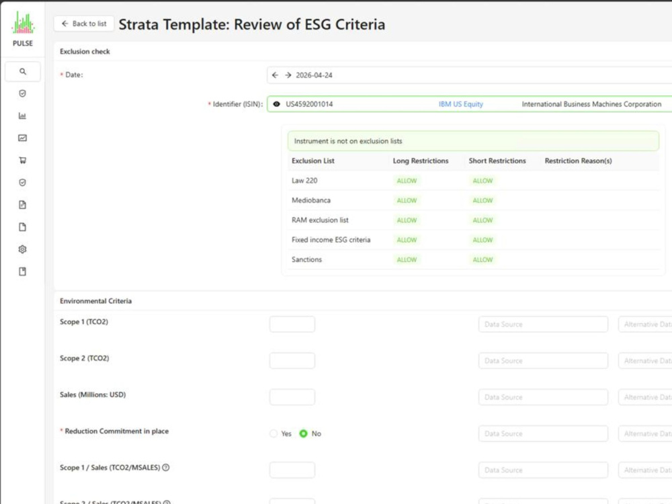Screen dimensions: 672x504
Task: Click the Long Restrictions column header
Action: 421,161
